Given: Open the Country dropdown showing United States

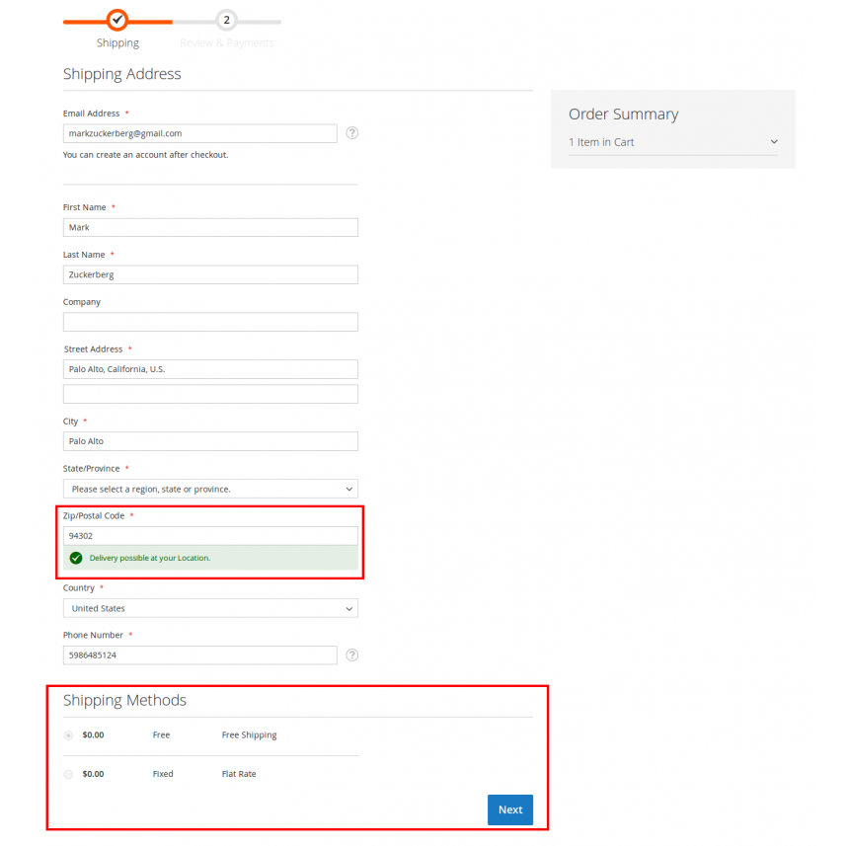Looking at the screenshot, I should [210, 608].
